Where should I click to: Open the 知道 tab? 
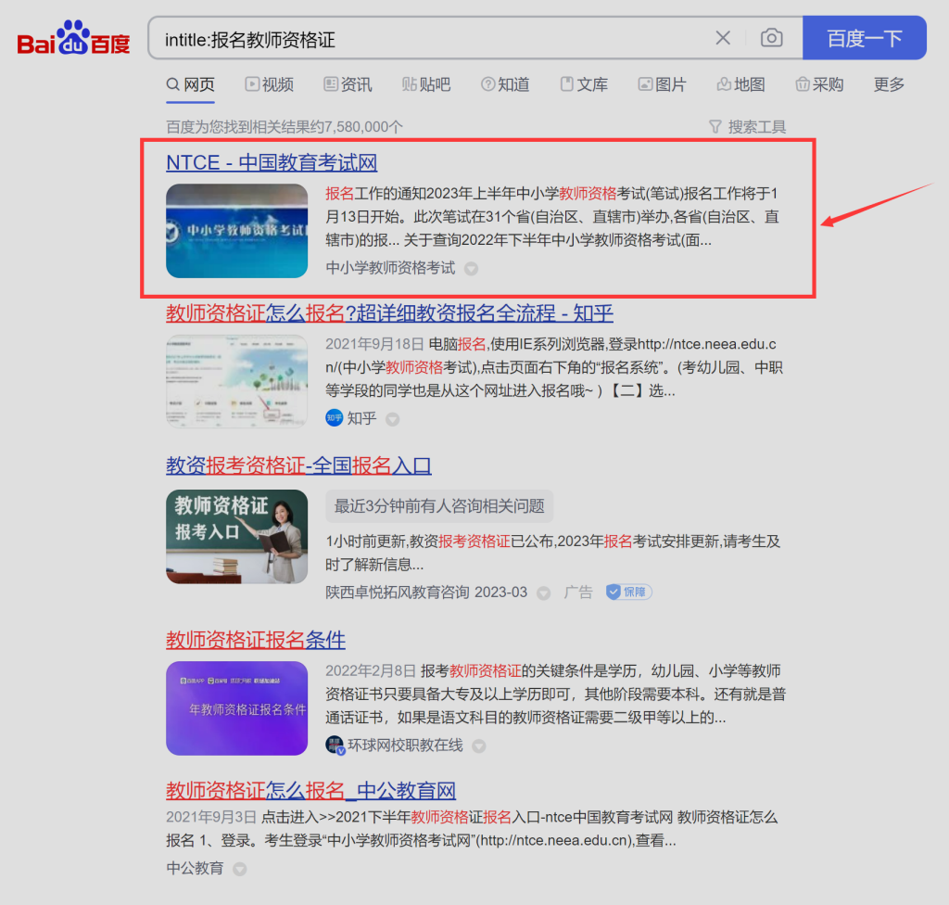505,84
